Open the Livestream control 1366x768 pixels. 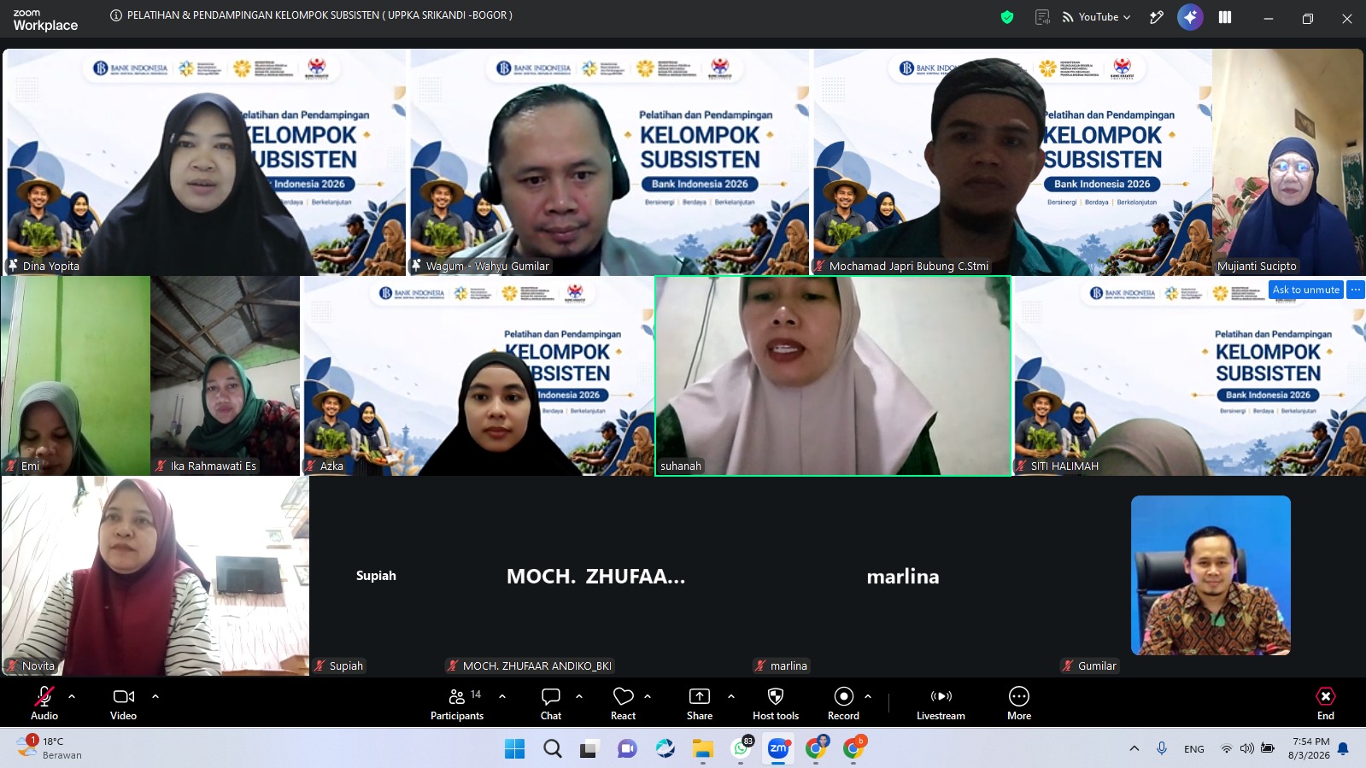click(x=941, y=704)
